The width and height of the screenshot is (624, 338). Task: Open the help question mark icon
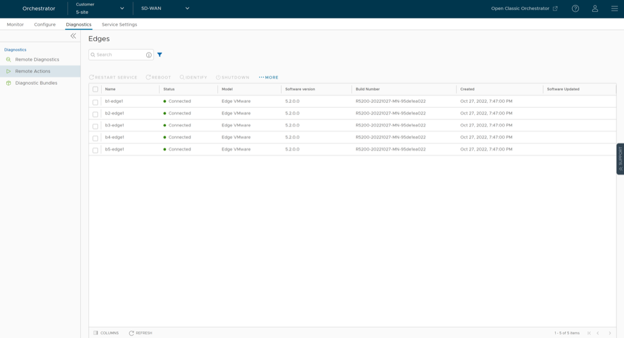pyautogui.click(x=575, y=9)
